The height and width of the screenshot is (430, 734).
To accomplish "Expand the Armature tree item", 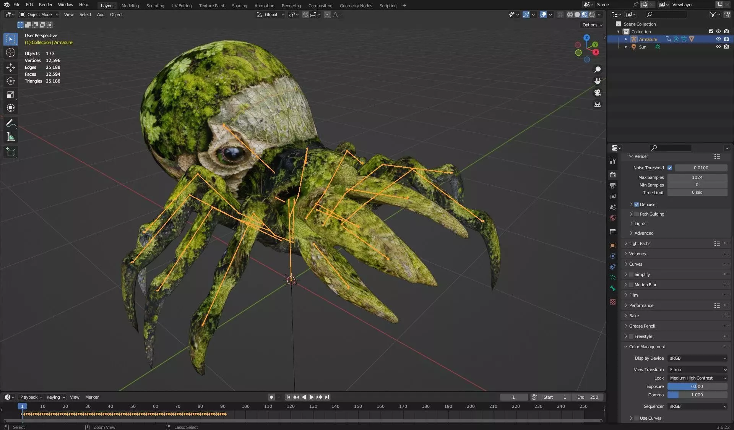I will point(626,39).
